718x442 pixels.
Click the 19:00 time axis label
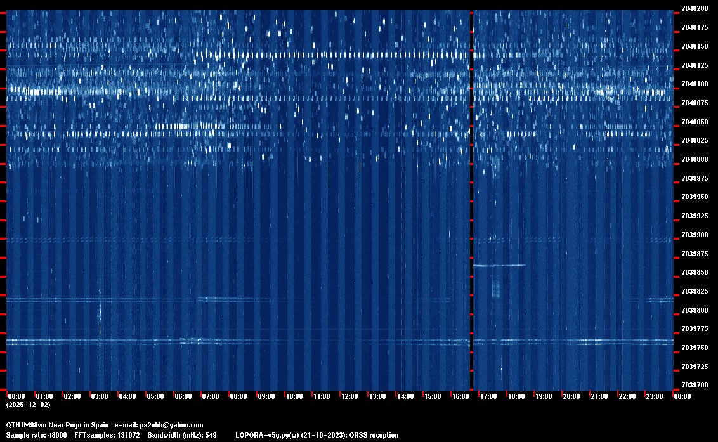(x=544, y=396)
